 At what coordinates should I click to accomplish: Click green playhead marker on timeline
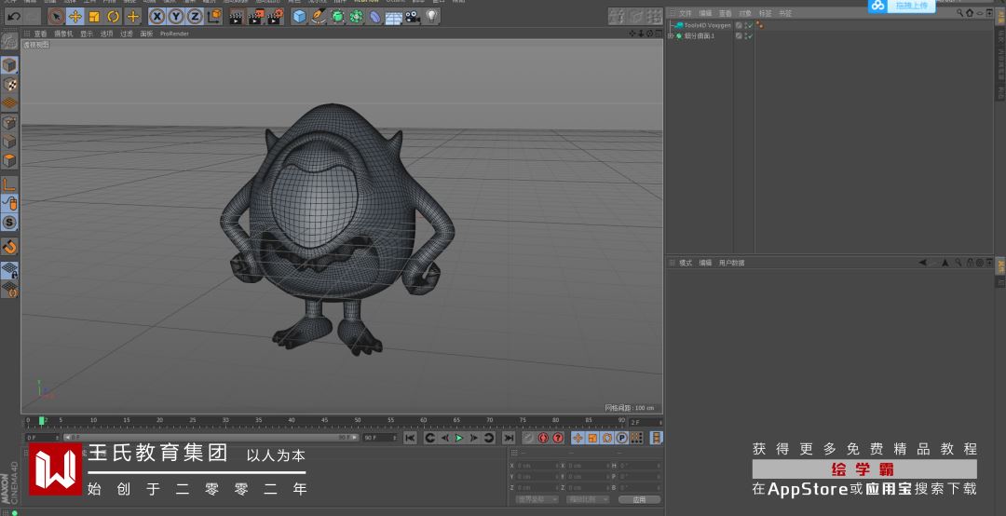coord(42,421)
